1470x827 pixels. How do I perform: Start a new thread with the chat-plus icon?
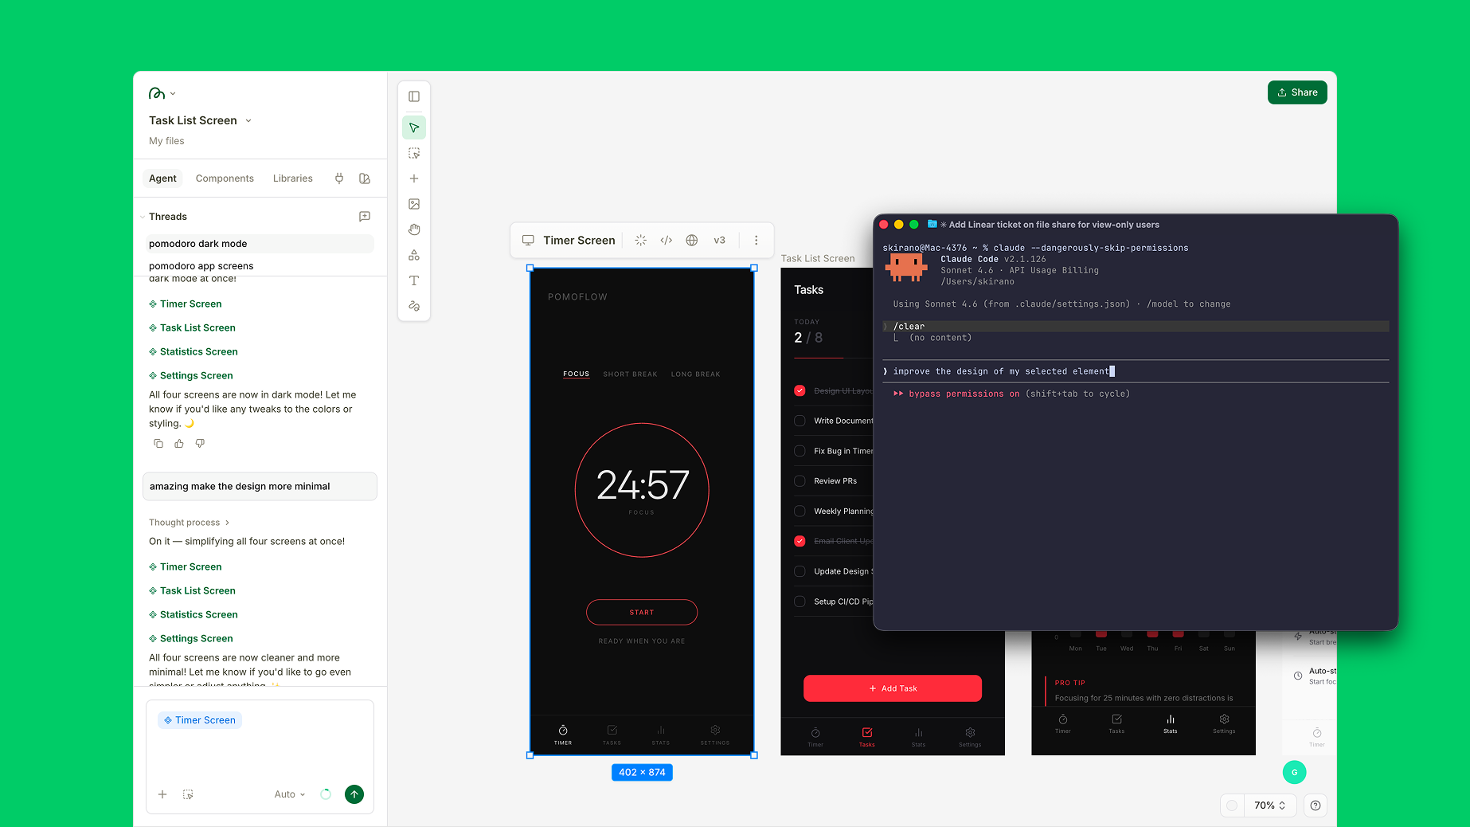point(365,217)
